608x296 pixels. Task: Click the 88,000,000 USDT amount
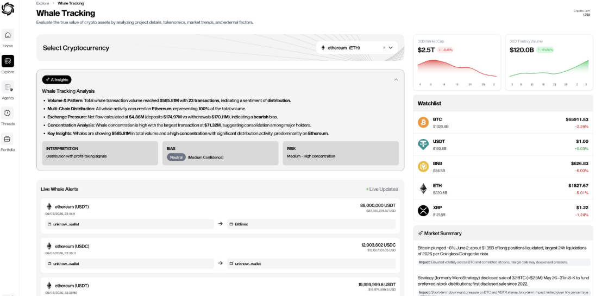click(x=378, y=205)
